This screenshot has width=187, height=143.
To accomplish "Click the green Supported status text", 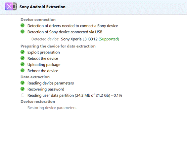I will [x=109, y=39].
